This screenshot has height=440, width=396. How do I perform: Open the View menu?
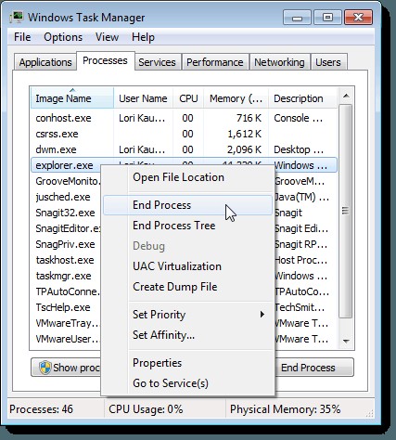[x=107, y=37]
